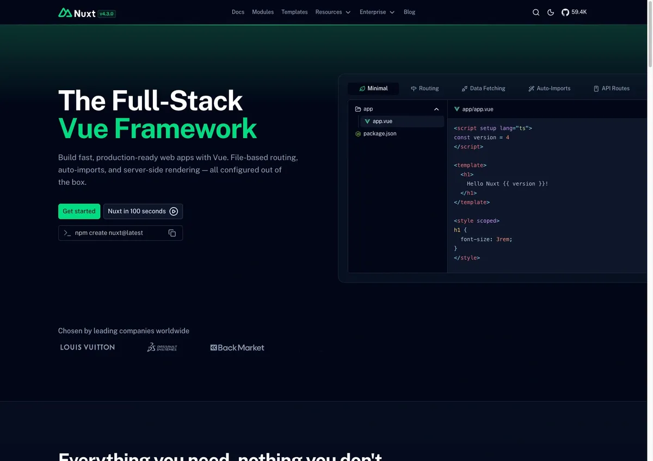653x461 pixels.
Task: Click "const version = 4" code line
Action: pyautogui.click(x=482, y=138)
